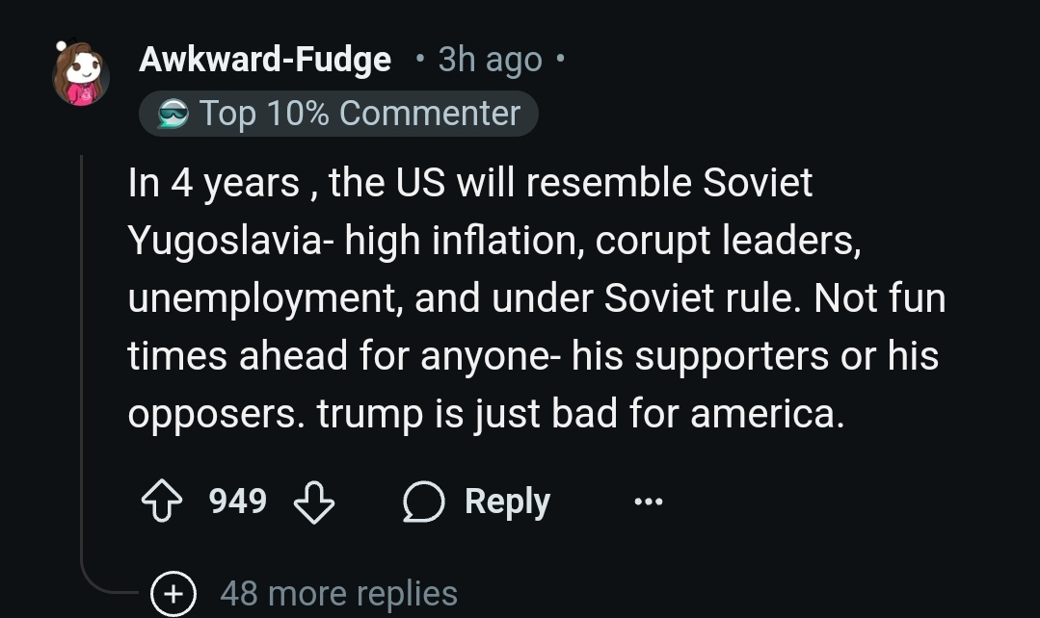This screenshot has width=1040, height=618.
Task: Click the word "unemployment" in the comment
Action: [x=261, y=298]
